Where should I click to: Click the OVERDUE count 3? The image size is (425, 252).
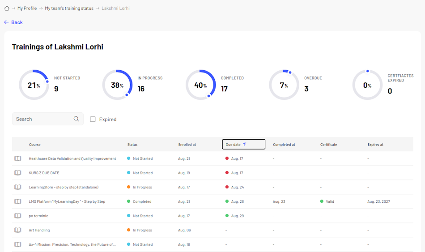(306, 89)
